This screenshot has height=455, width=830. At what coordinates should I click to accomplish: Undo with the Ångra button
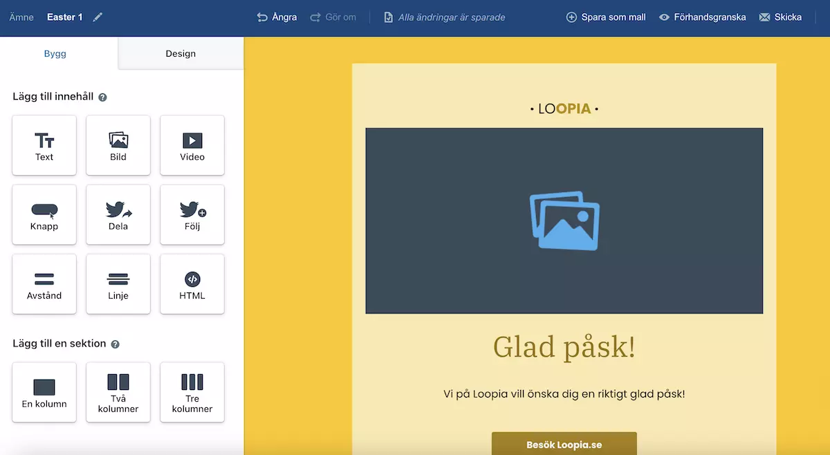coord(277,17)
